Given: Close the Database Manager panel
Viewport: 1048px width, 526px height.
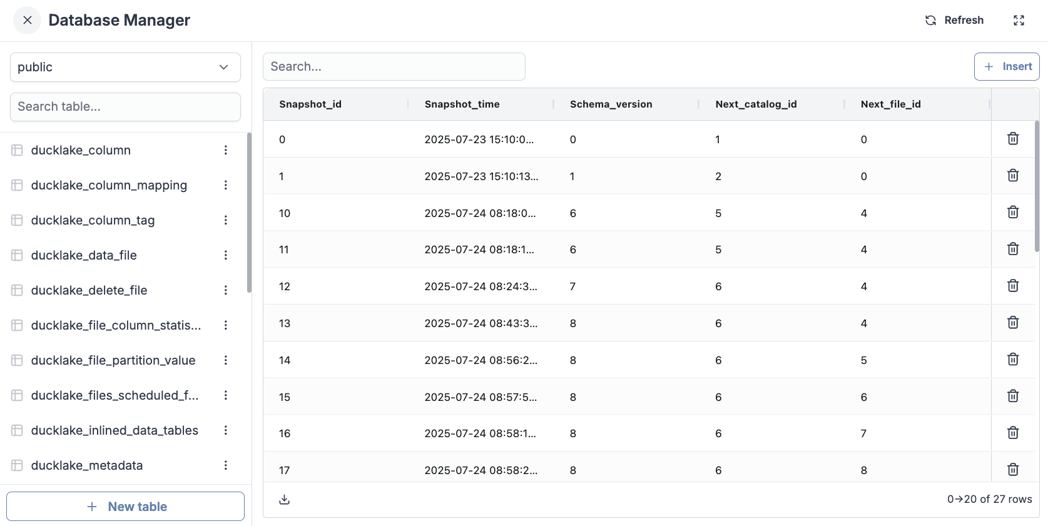Looking at the screenshot, I should click(27, 20).
